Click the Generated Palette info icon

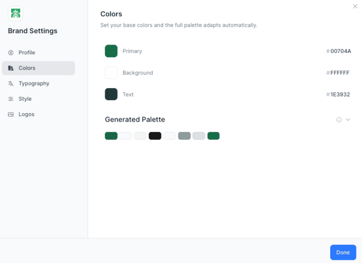[339, 120]
